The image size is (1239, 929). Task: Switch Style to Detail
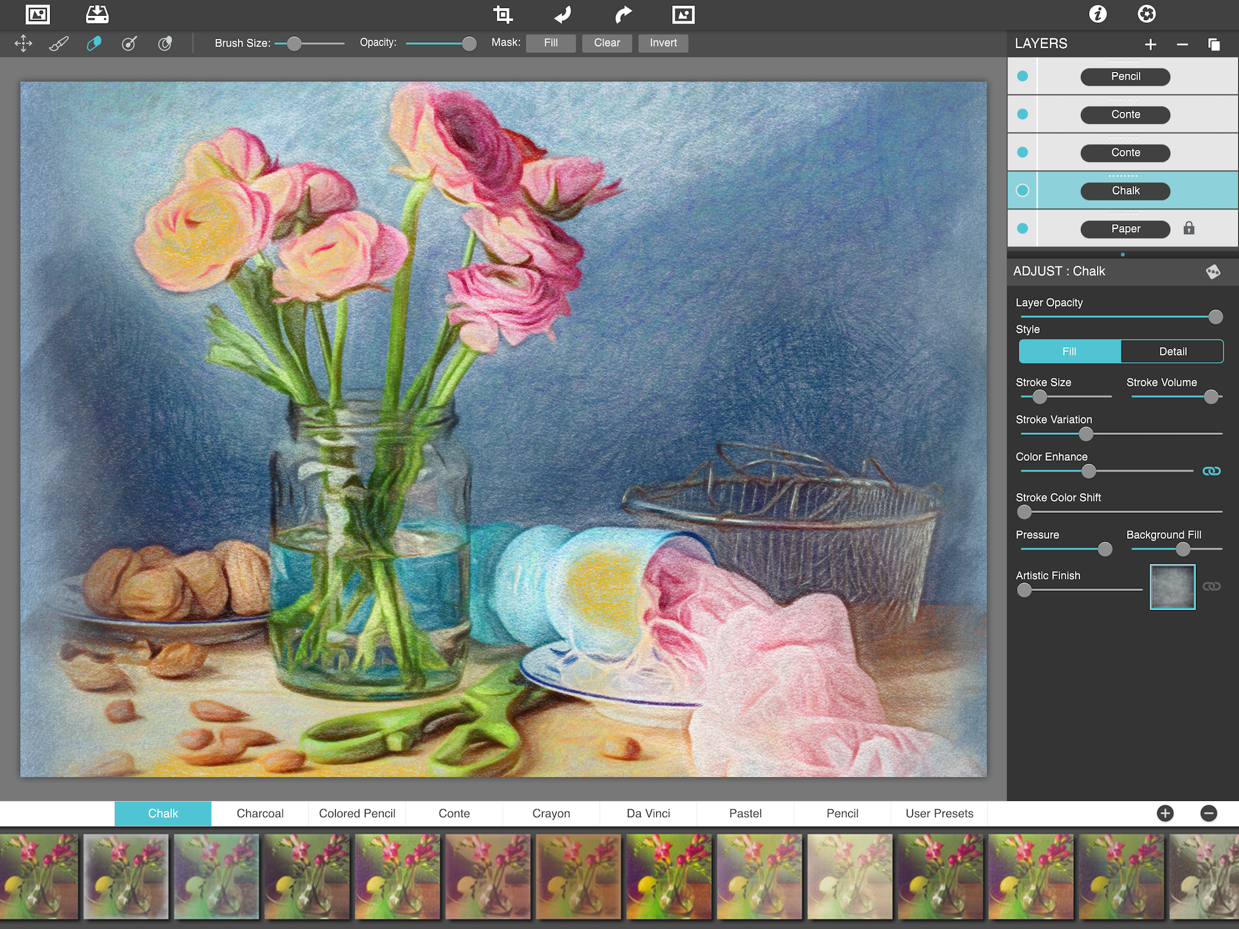(x=1172, y=351)
